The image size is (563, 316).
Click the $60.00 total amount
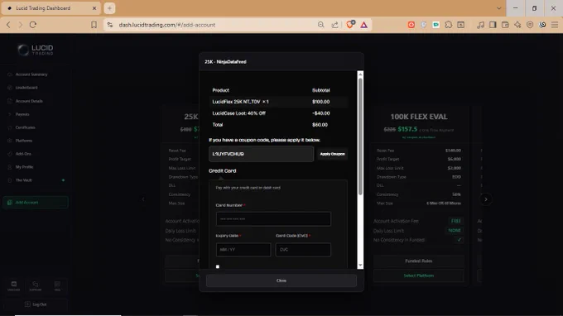[320, 125]
